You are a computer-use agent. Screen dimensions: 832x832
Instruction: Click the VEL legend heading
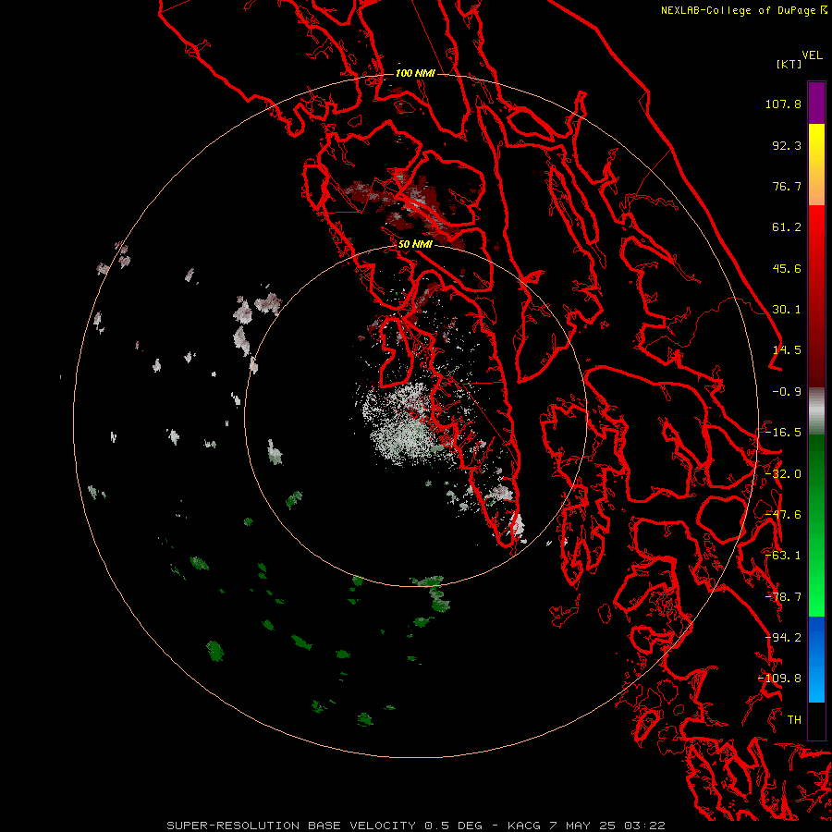[x=812, y=55]
